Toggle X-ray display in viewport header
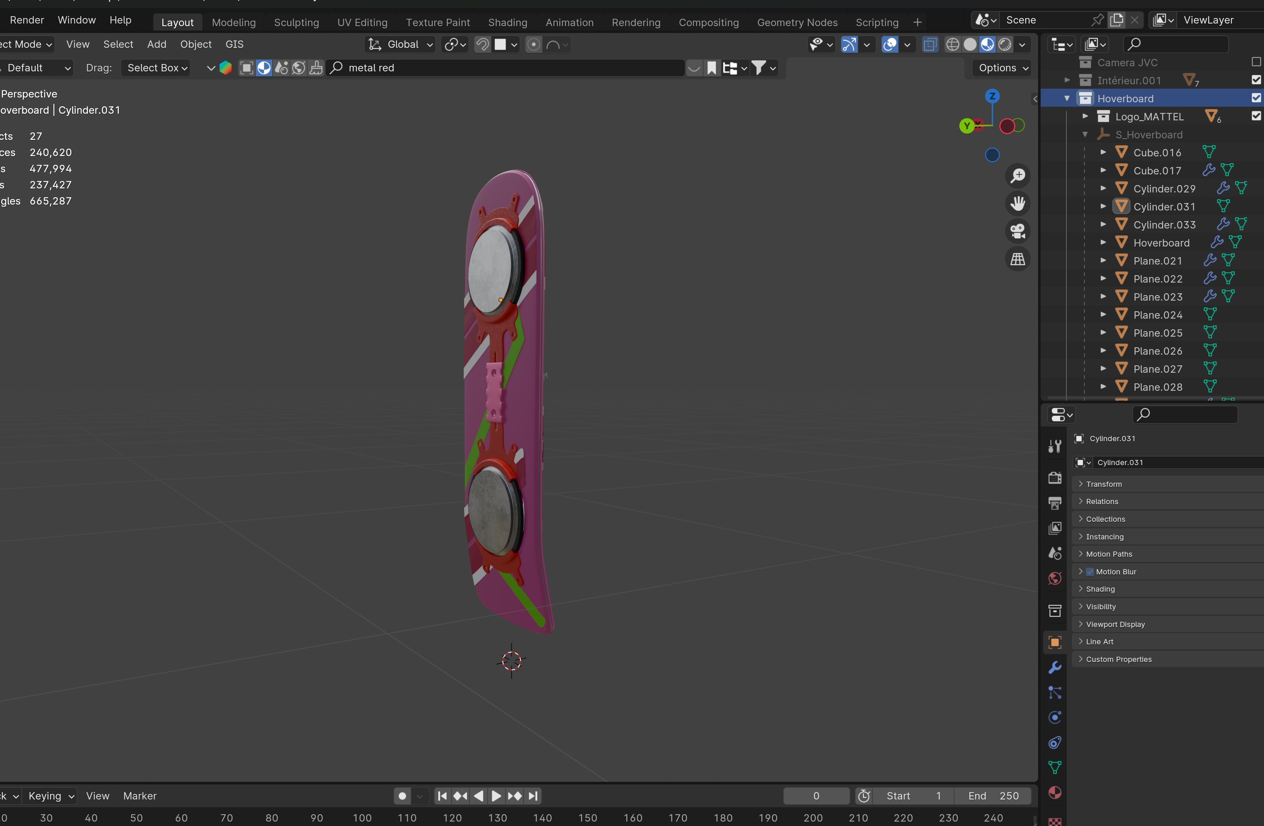This screenshot has height=826, width=1264. (930, 45)
